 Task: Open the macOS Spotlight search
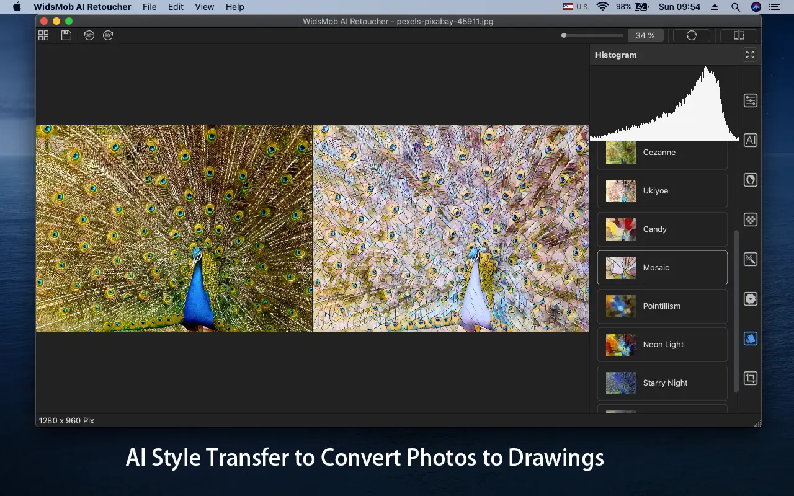(x=735, y=7)
